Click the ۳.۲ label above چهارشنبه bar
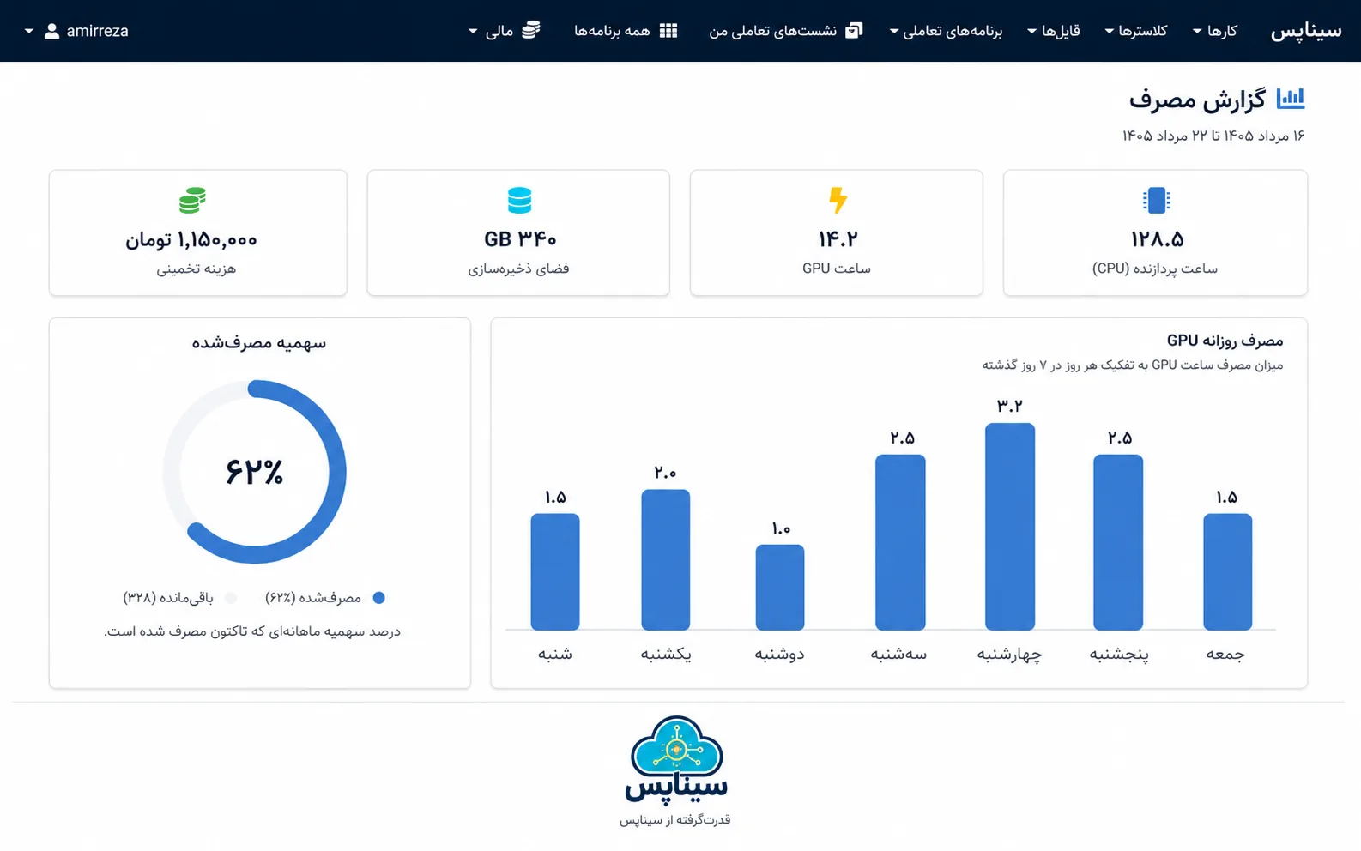 coord(1010,406)
